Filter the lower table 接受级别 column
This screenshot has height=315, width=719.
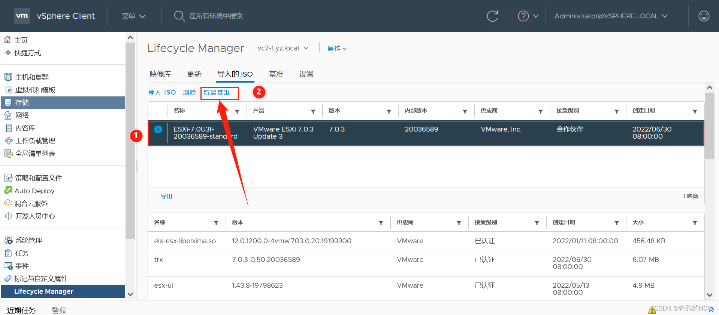point(537,223)
